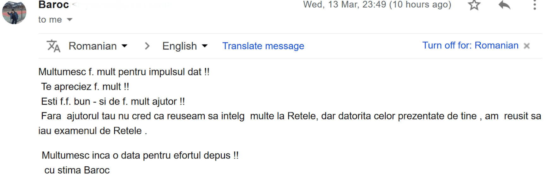The image size is (547, 178).
Task: Click the sender name Baroc
Action: click(x=54, y=5)
